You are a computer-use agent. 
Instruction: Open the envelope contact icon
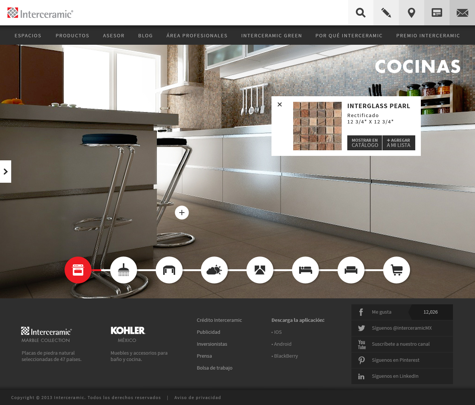coord(462,13)
